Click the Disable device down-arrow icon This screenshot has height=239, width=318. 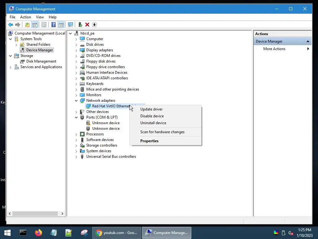(94, 25)
